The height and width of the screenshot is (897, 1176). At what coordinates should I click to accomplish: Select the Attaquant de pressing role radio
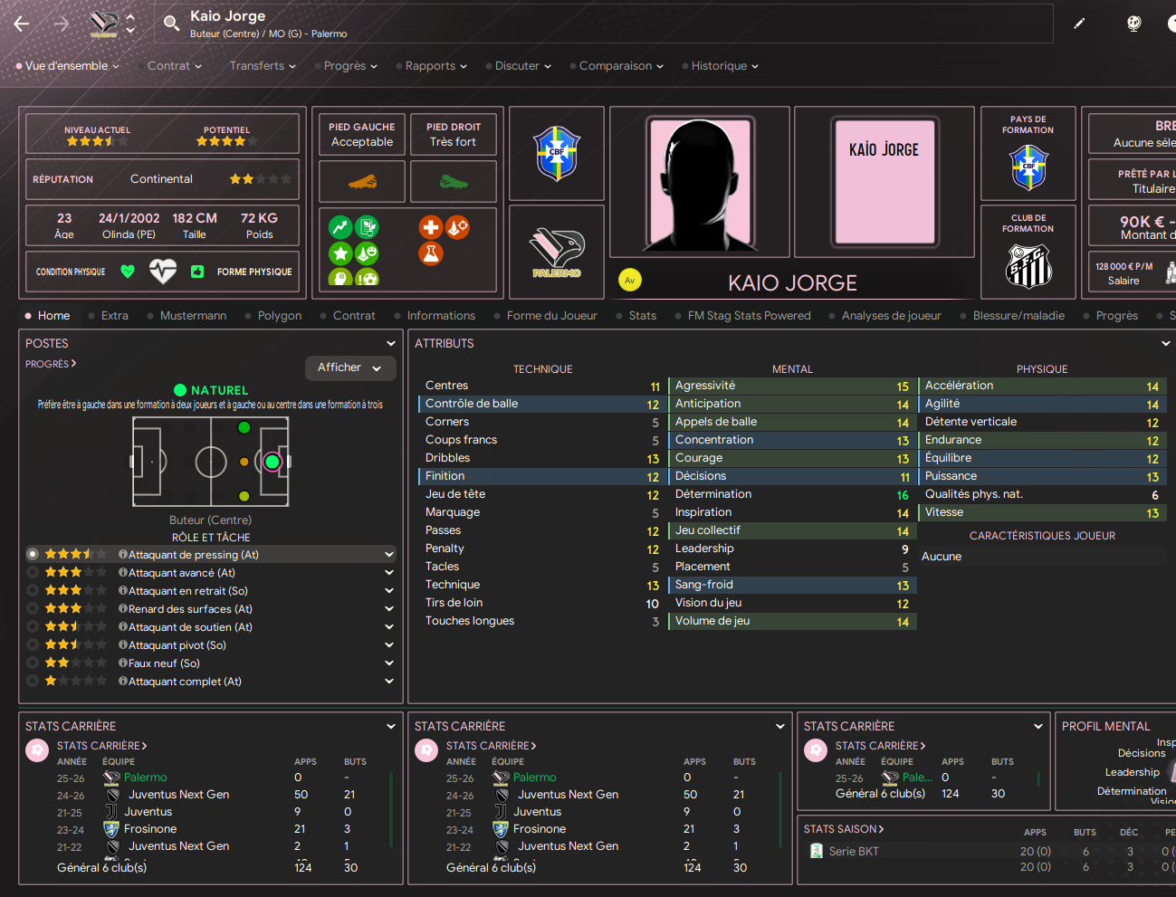(33, 554)
